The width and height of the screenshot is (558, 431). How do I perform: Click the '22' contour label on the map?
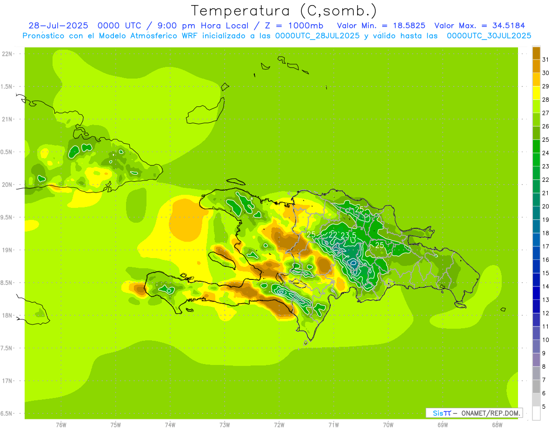[x=332, y=235]
